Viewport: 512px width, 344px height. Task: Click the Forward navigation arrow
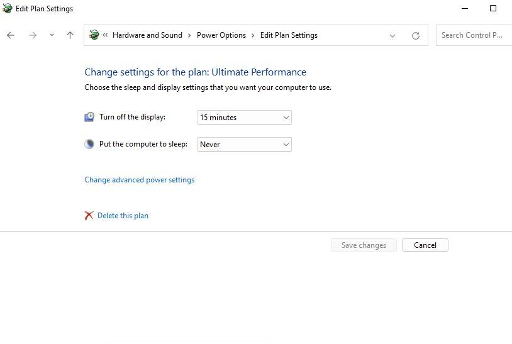click(33, 35)
